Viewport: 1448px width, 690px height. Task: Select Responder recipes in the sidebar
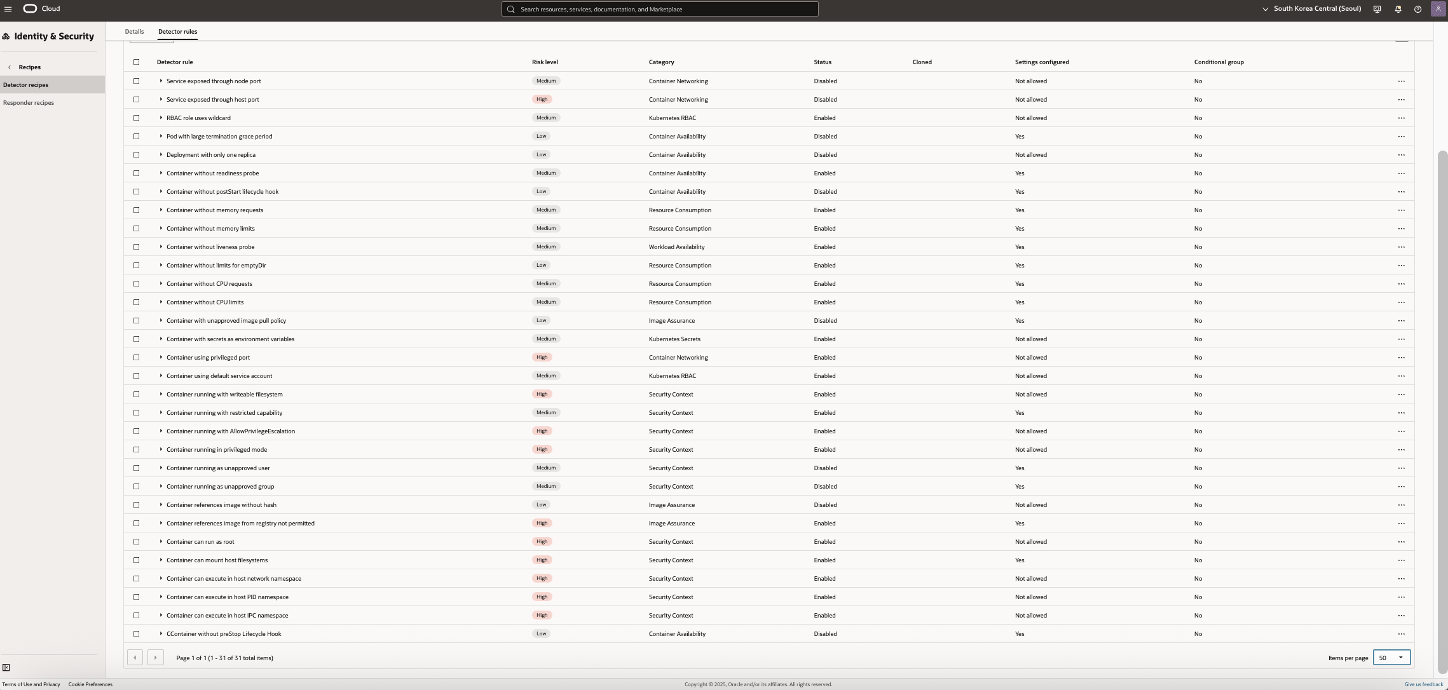pos(29,103)
